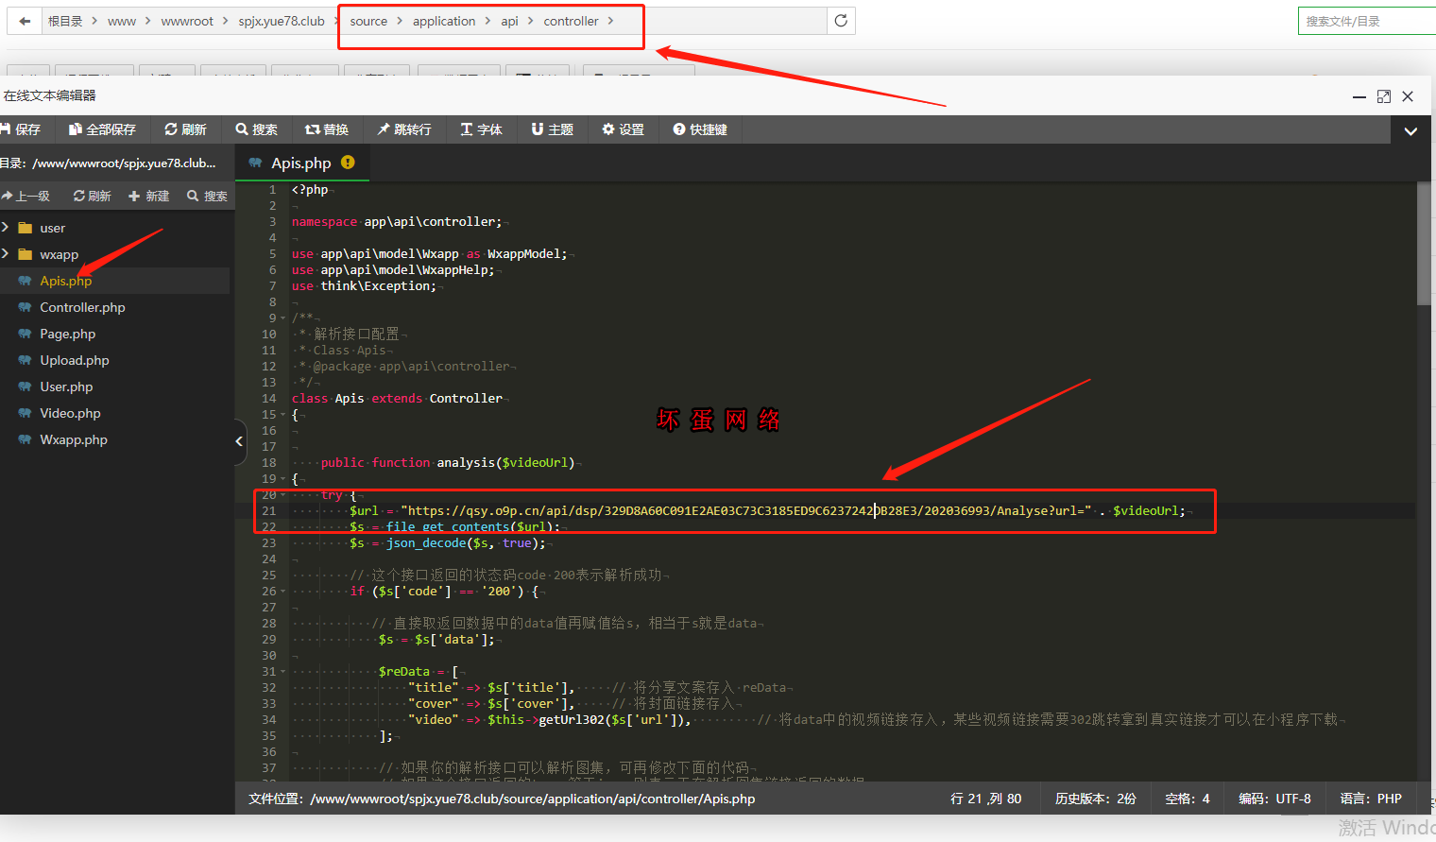Fold the try block at line 20

[283, 495]
